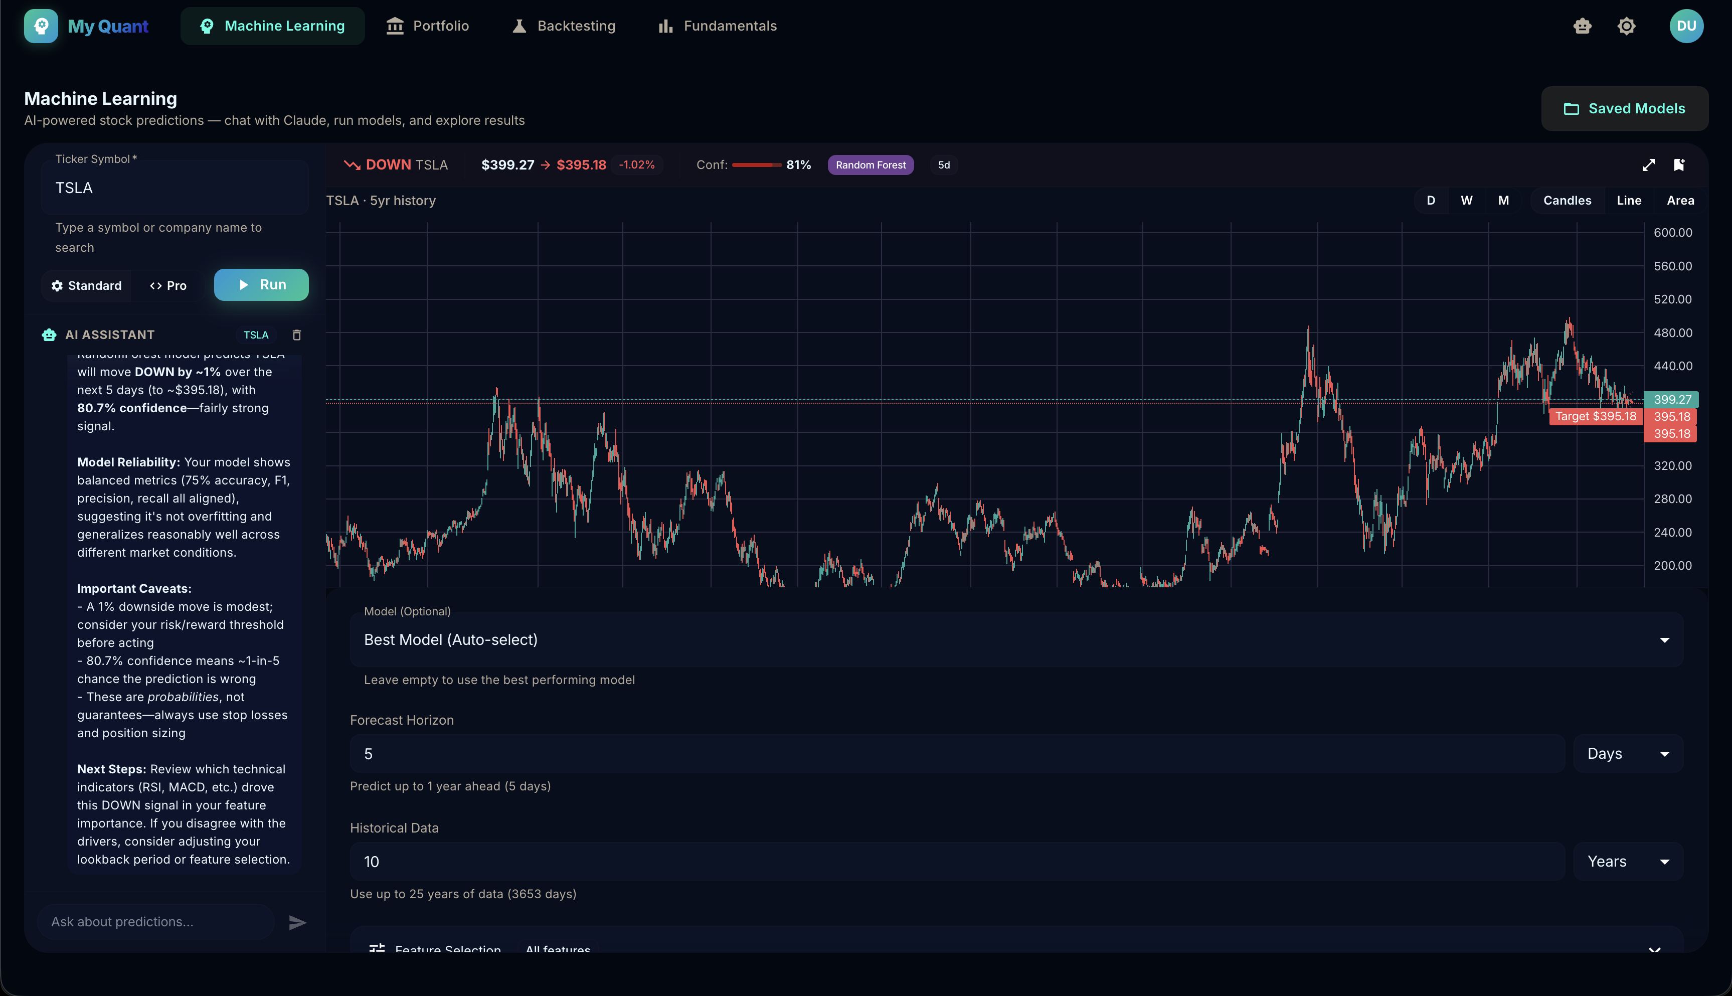
Task: Go to the Backtesting tab
Action: coord(564,26)
